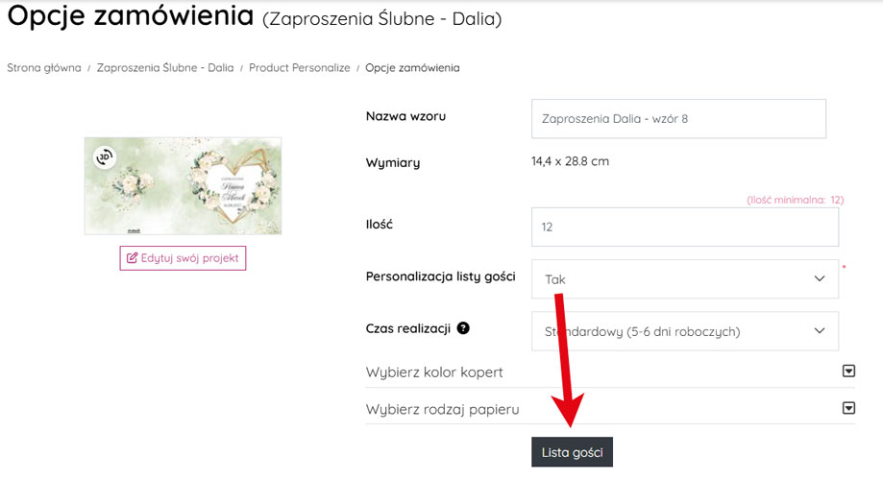
Task: Open Zaproszenia Ślubne - Dalia breadcrumb link
Action: tap(165, 68)
